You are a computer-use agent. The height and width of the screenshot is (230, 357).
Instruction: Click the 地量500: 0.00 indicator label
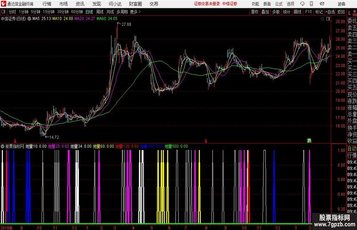176,146
